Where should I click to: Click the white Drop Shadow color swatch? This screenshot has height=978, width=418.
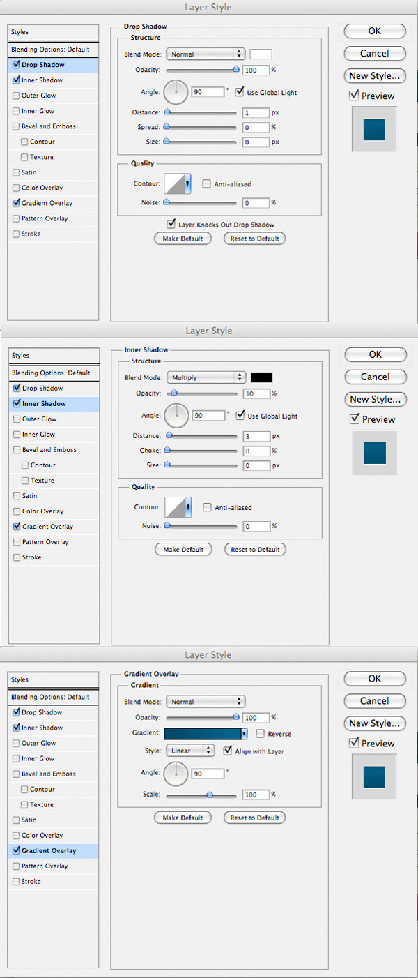(x=261, y=54)
